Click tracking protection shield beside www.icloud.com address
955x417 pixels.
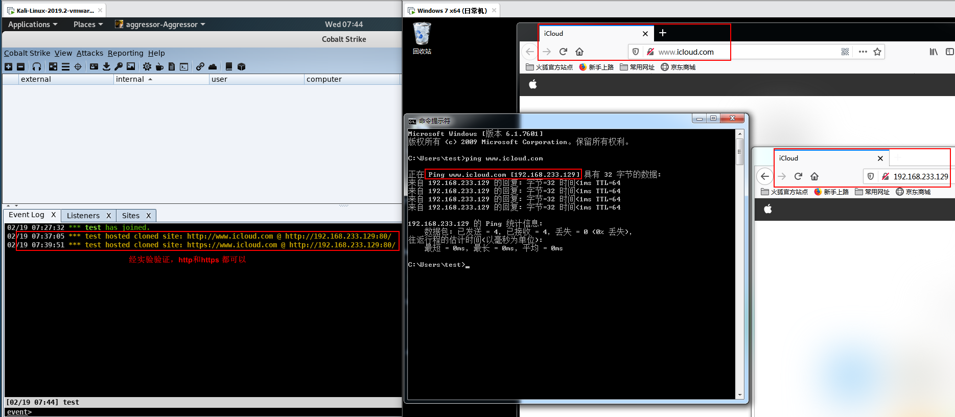pyautogui.click(x=636, y=52)
